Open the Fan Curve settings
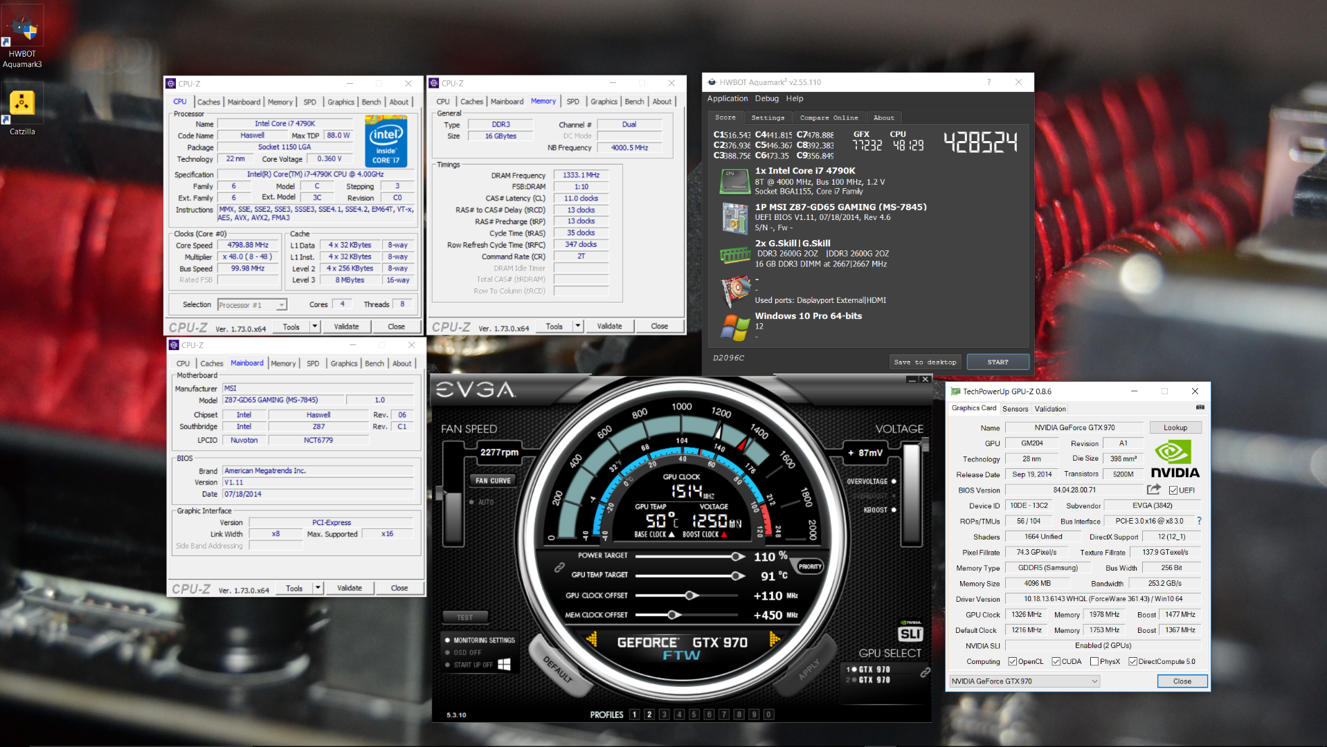 click(x=493, y=481)
